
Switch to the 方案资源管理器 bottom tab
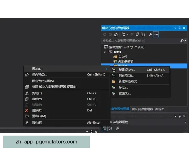point(120,109)
